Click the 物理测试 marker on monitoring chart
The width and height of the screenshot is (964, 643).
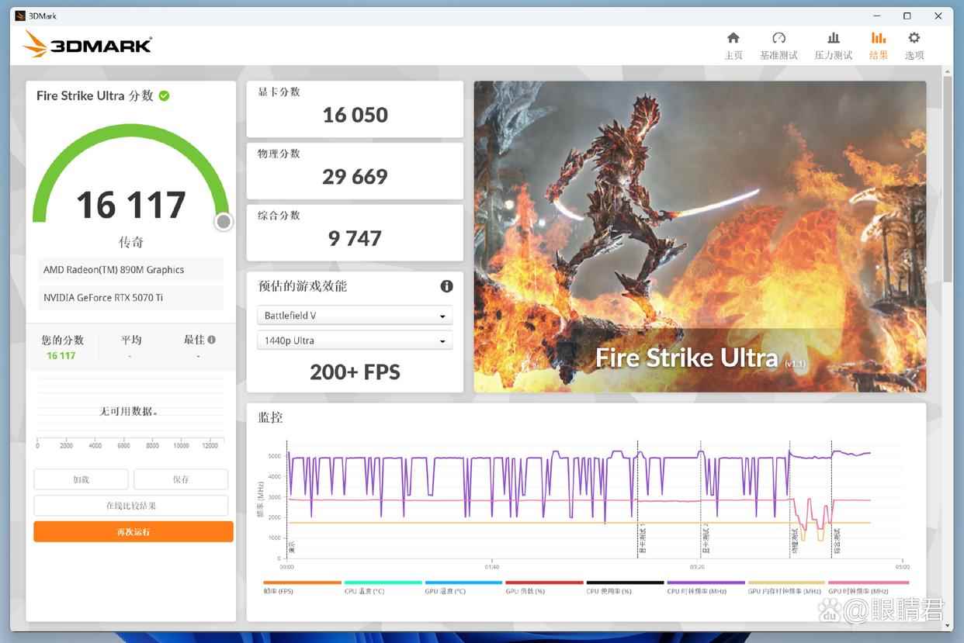pyautogui.click(x=794, y=539)
